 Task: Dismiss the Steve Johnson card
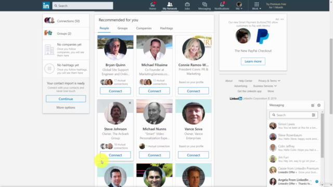[130, 103]
